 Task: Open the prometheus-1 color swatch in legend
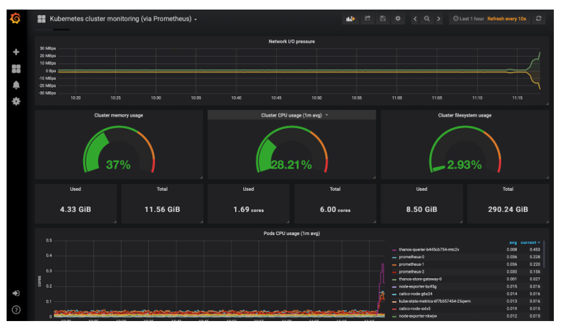point(394,264)
